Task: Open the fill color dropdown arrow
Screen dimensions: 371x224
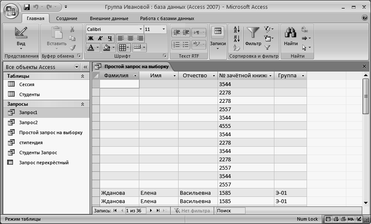Action: click(x=114, y=48)
